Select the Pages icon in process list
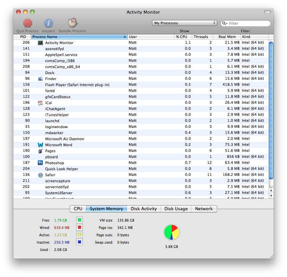287x277 pixels. [40, 151]
